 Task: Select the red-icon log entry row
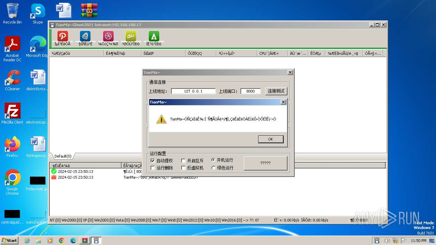tap(218, 177)
